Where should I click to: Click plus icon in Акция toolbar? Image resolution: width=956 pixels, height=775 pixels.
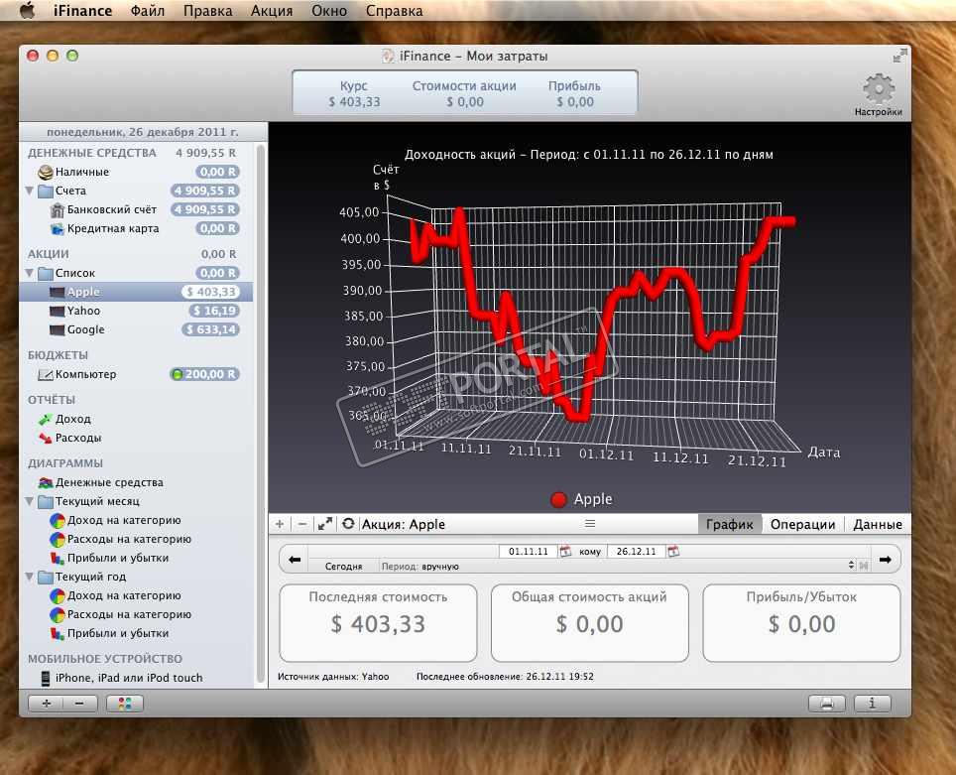tap(280, 524)
